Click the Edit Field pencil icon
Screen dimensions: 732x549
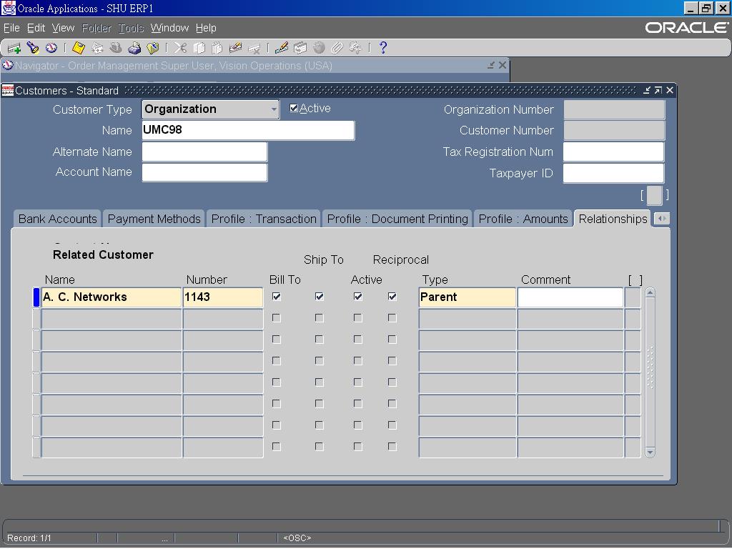(282, 48)
